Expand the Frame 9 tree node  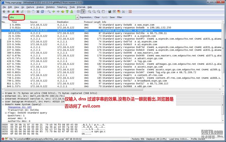(3, 93)
